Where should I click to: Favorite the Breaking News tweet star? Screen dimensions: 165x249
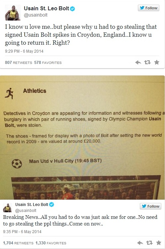(159, 243)
